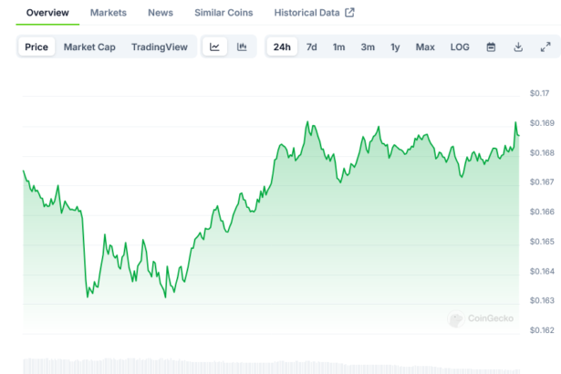561x374 pixels.
Task: Switch to candlestick chart view icon
Action: coord(242,47)
